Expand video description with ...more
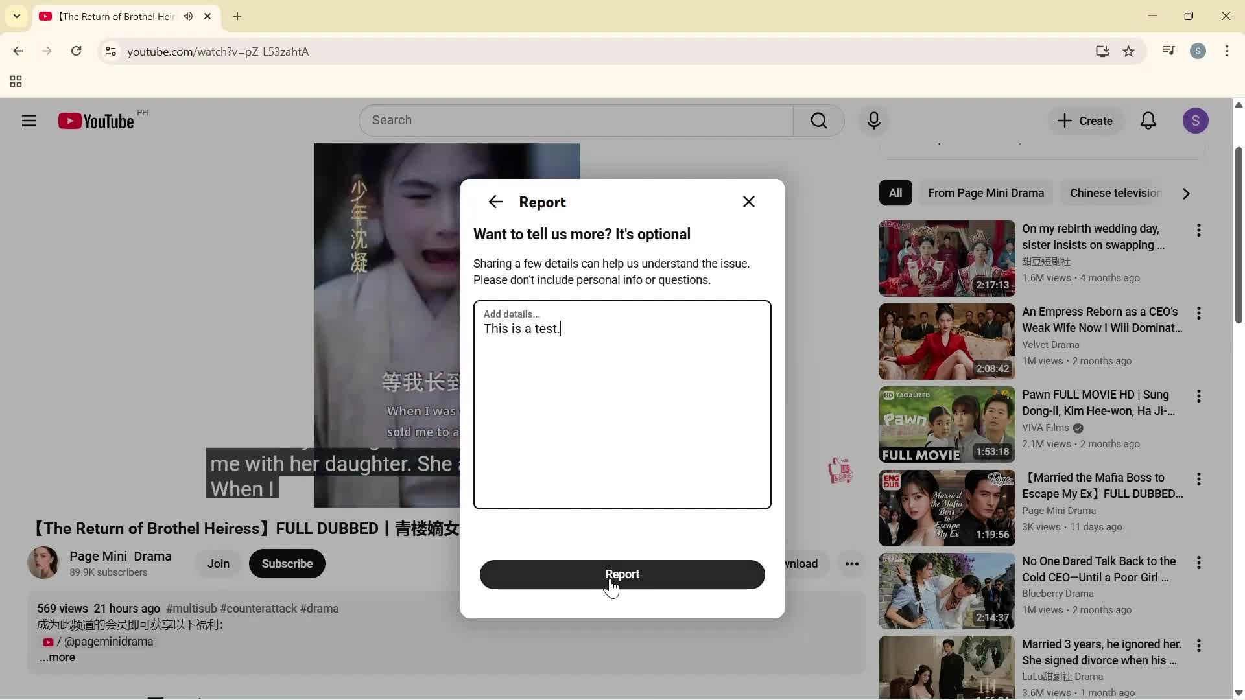 coord(57,657)
